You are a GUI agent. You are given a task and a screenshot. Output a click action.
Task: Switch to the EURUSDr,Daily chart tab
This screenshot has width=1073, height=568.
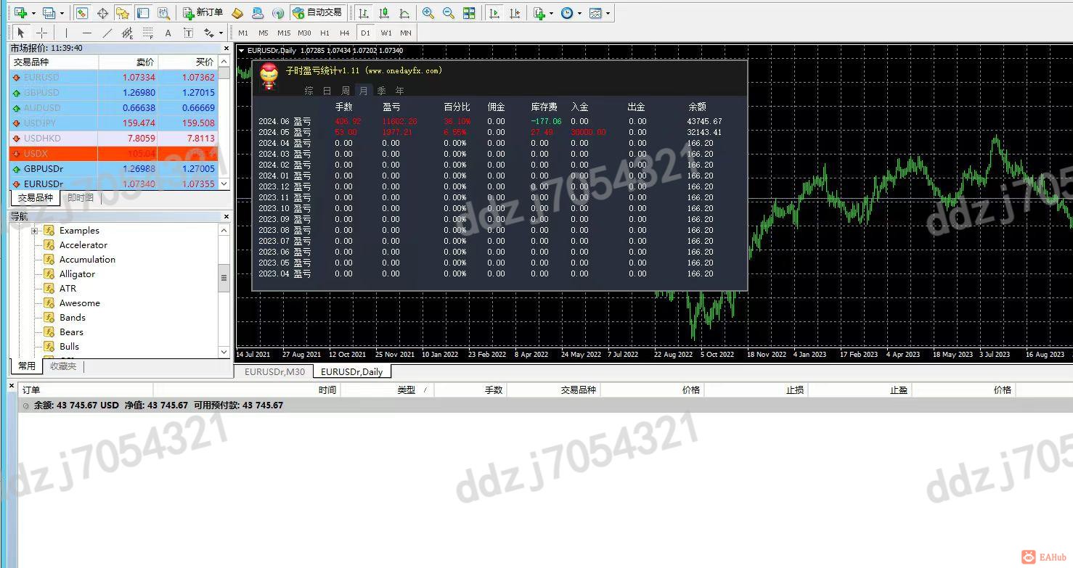351,372
